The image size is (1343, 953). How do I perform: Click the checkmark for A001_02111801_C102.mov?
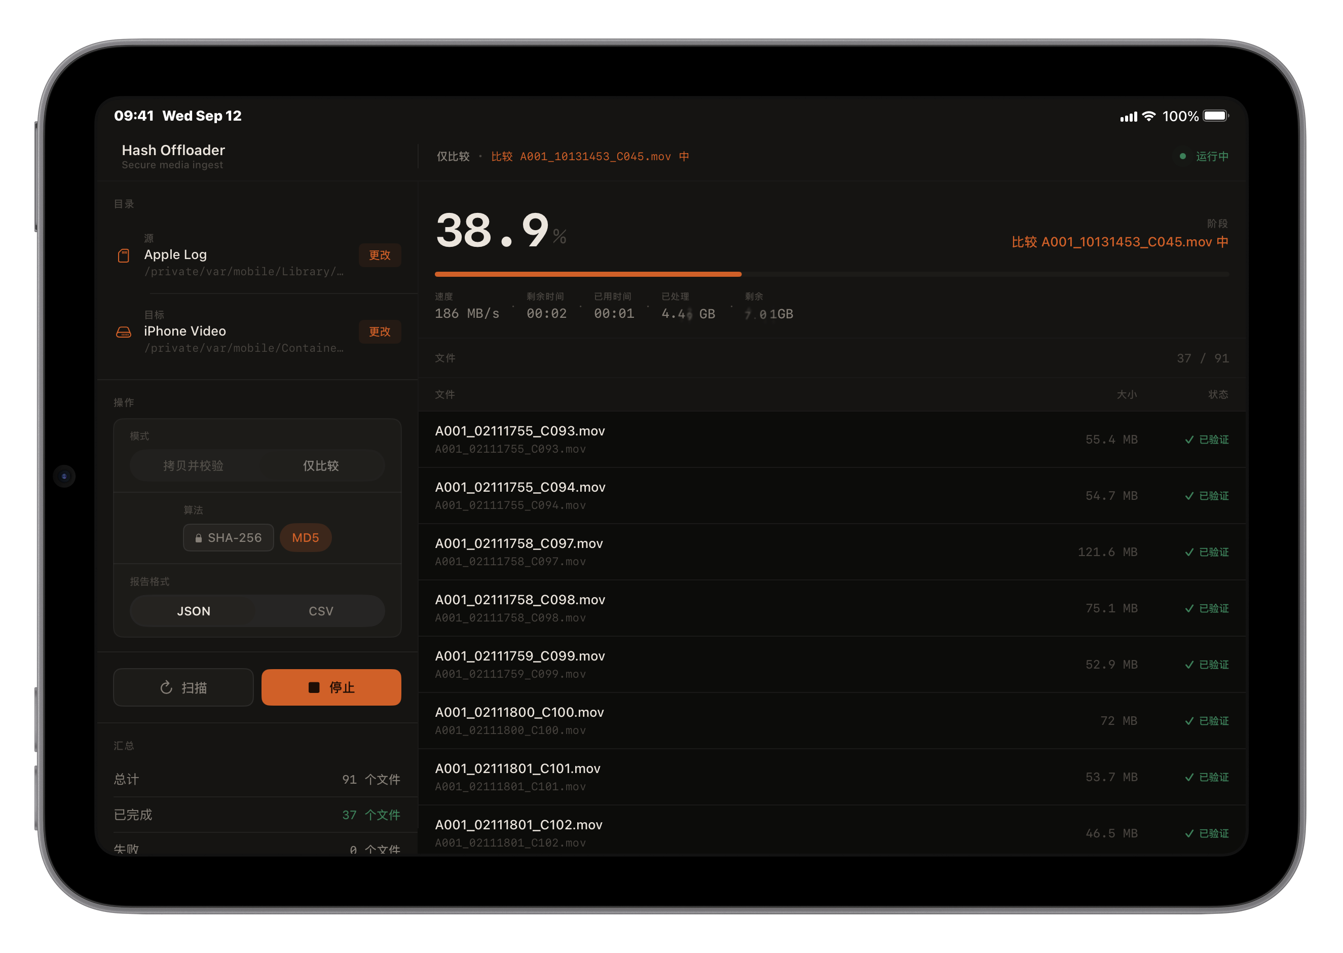point(1189,834)
